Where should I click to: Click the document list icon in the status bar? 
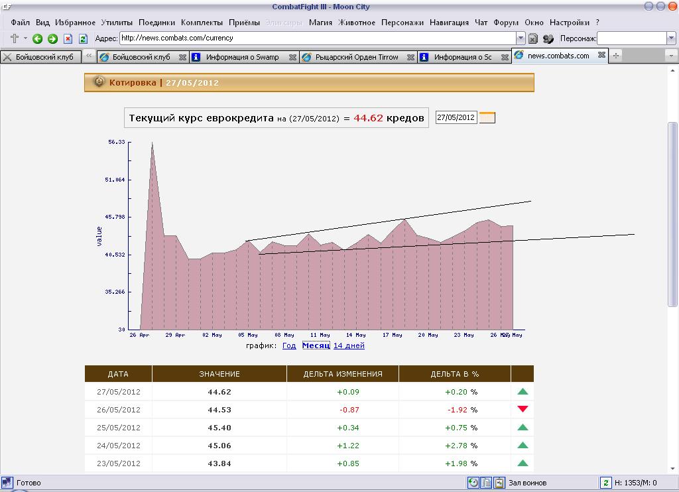click(486, 483)
